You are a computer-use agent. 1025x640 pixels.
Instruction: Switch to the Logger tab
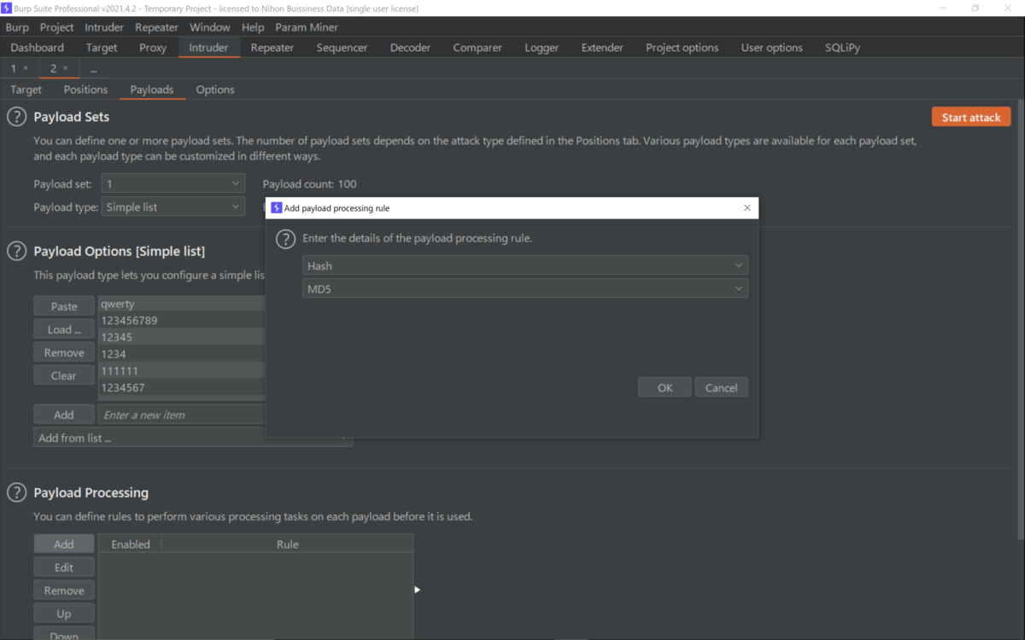tap(542, 48)
